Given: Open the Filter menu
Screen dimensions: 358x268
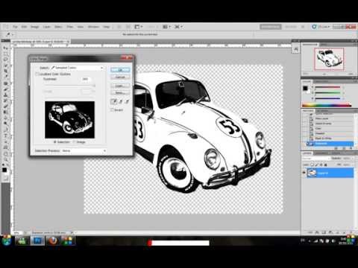Looking at the screenshot, I should coord(70,27).
